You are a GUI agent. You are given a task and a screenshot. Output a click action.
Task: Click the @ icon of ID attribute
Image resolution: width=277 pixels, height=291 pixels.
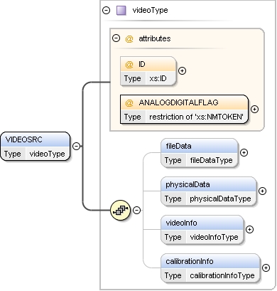click(129, 64)
